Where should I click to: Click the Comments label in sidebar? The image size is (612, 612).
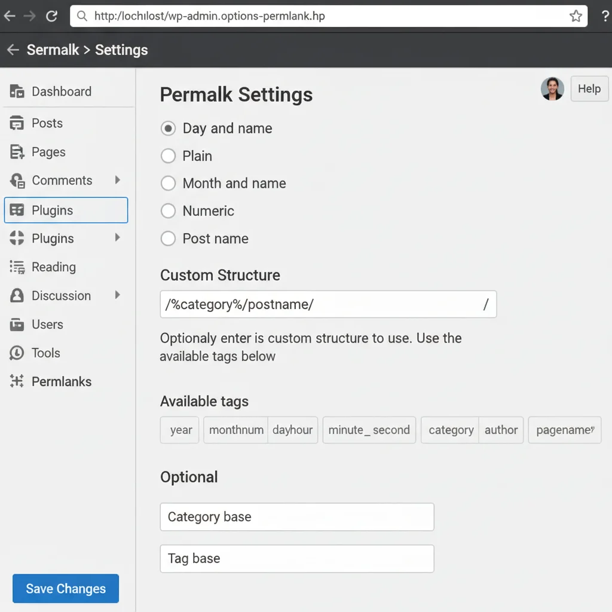[62, 180]
